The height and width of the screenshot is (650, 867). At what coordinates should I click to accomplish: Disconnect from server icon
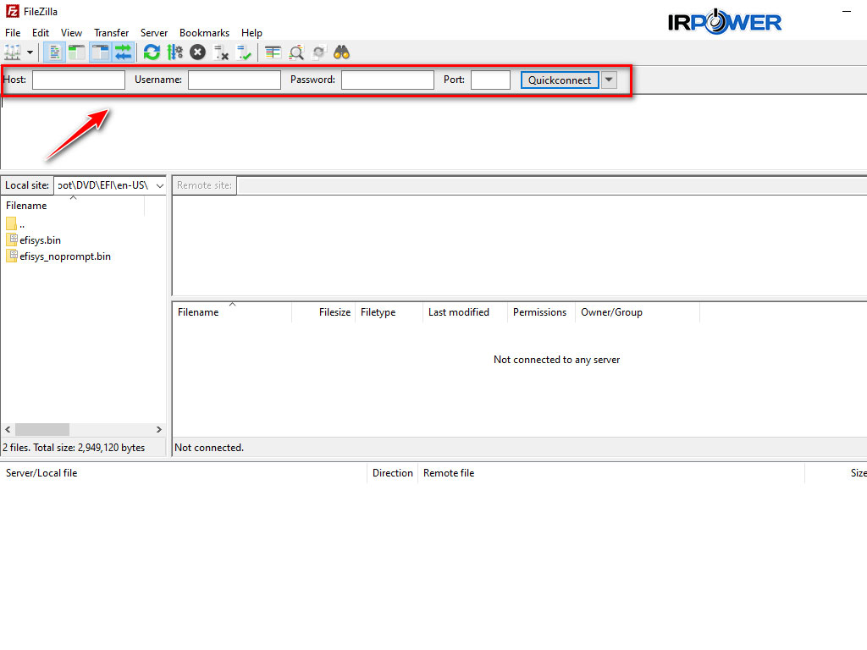[x=221, y=52]
